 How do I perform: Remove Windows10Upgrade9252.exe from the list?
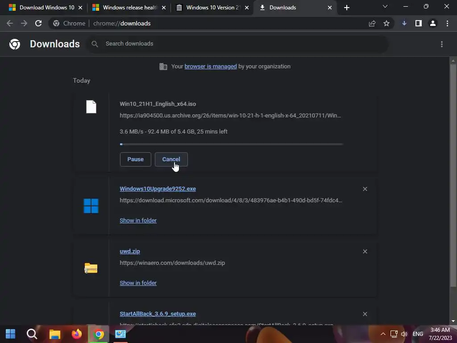click(x=365, y=189)
